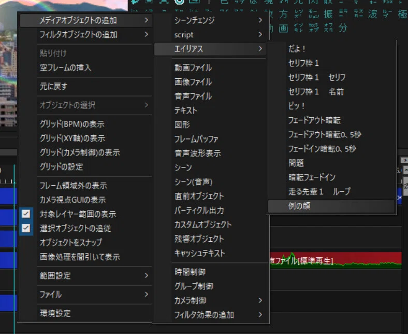The height and width of the screenshot is (334, 408).
Task: Click the ラスター toolbar icon
Action: (x=358, y=14)
